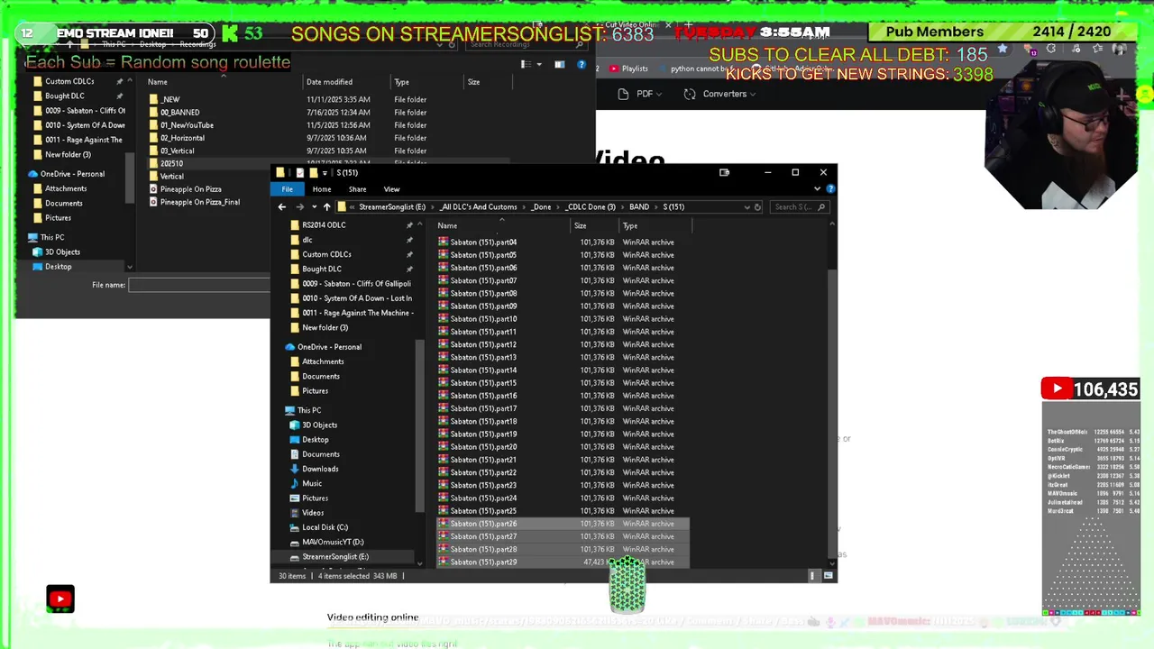Click Sabaton (151).part04 archive icon
The width and height of the screenshot is (1154, 649).
[443, 242]
